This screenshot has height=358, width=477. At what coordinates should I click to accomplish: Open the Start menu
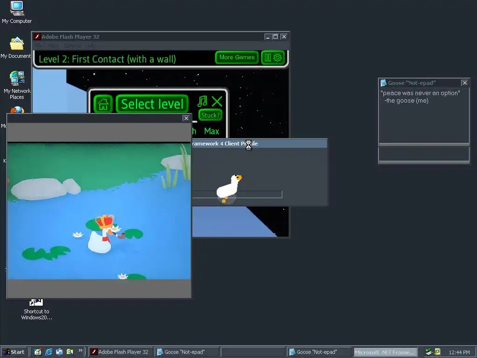(14, 352)
